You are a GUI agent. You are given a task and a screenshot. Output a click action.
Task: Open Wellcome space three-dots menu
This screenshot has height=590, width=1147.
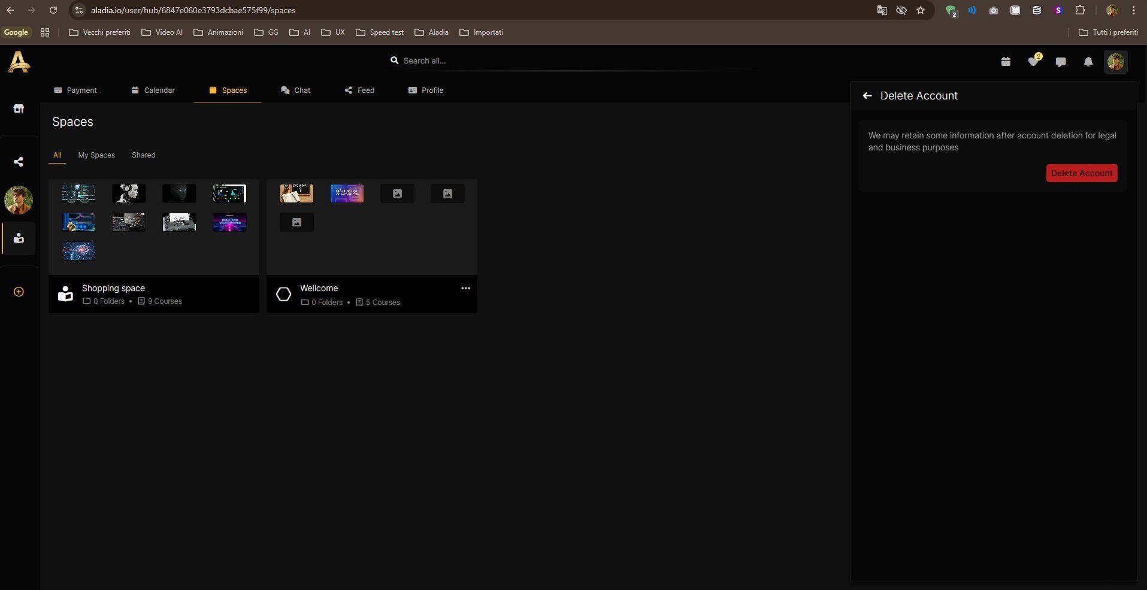[x=465, y=288]
